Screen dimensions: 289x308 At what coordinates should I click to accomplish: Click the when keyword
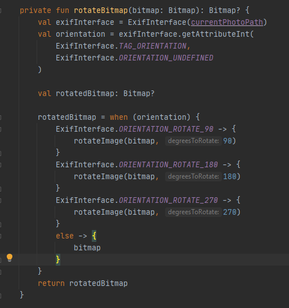[119, 118]
